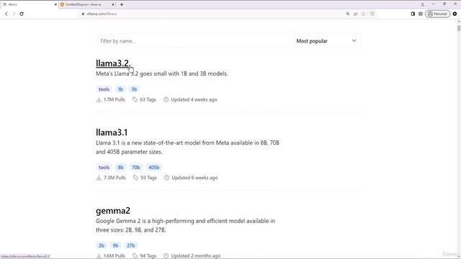Open the gemma2 model link
This screenshot has height=259, width=461.
(x=113, y=211)
